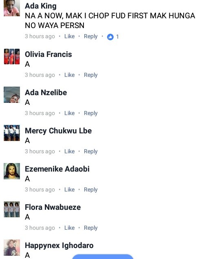Like Olivia Francis's comment
This screenshot has width=204, height=259.
pyautogui.click(x=70, y=75)
